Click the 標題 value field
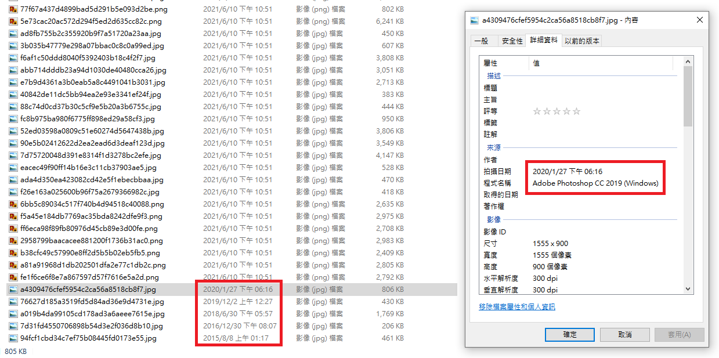The image size is (719, 358). pos(604,88)
